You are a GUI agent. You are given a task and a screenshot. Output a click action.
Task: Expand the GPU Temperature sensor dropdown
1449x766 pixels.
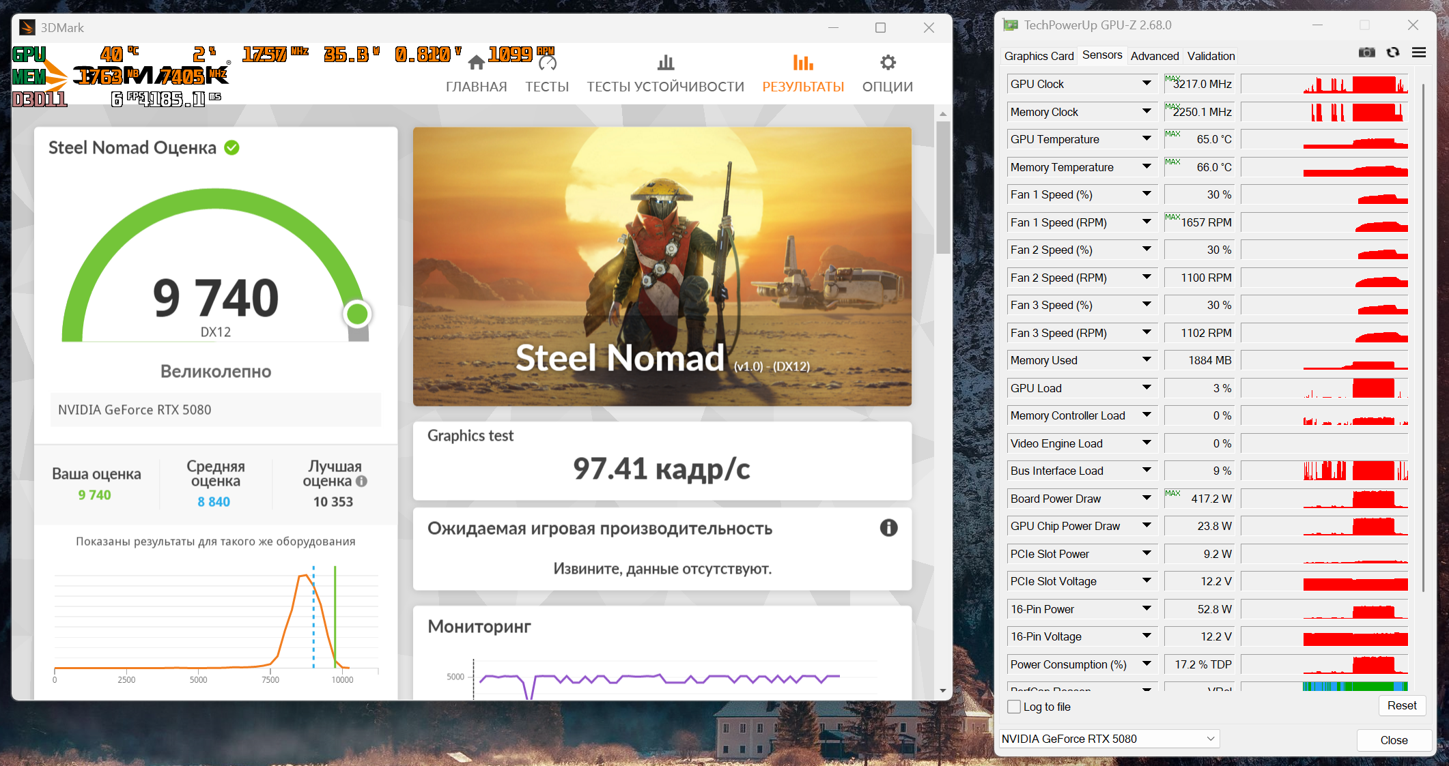(1146, 139)
